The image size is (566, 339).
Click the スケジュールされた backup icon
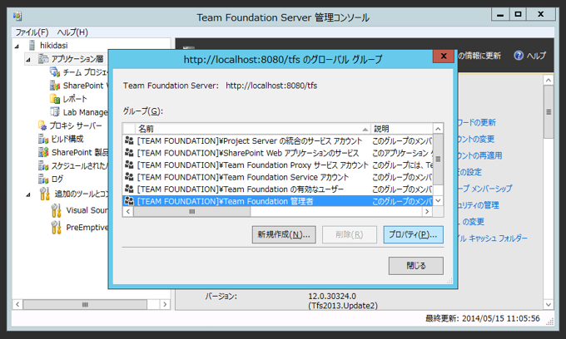43,165
